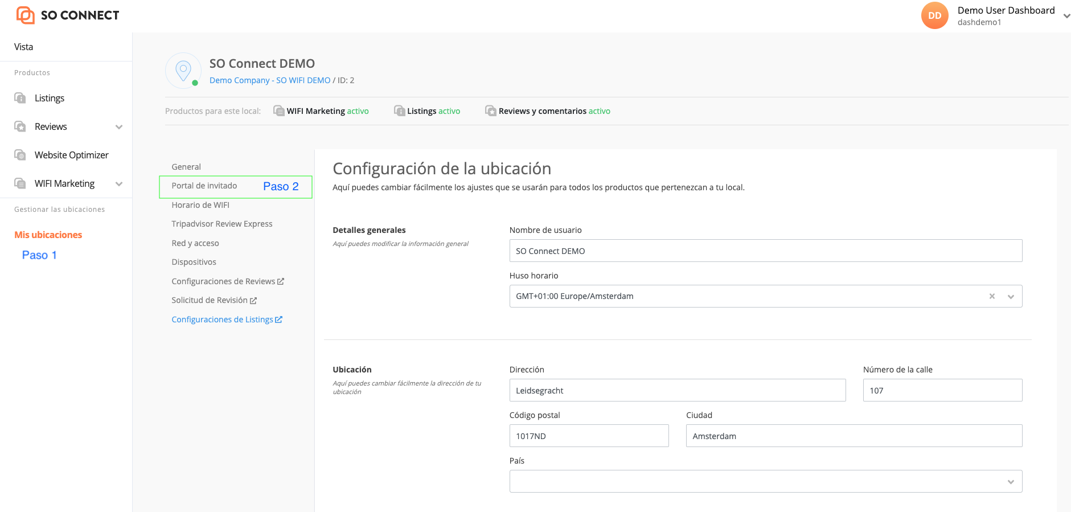Image resolution: width=1071 pixels, height=512 pixels.
Task: Click the WIFI Marketing sidebar icon
Action: (20, 183)
